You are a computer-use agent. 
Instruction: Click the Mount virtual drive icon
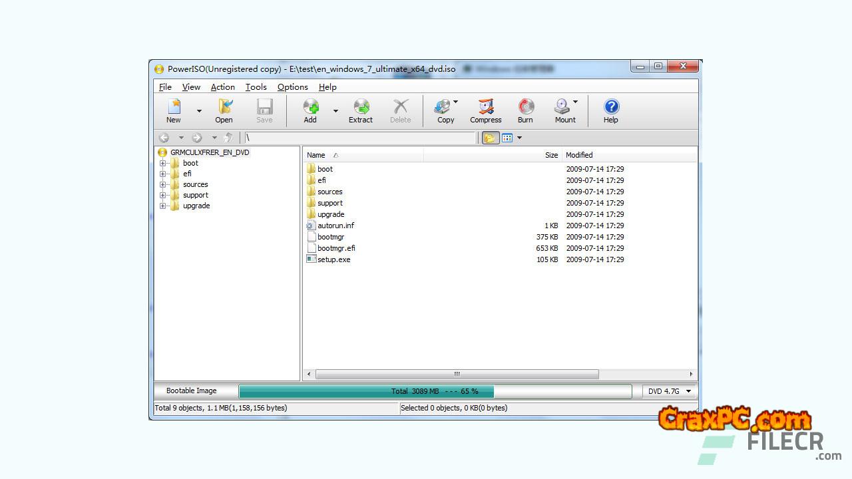tap(564, 110)
